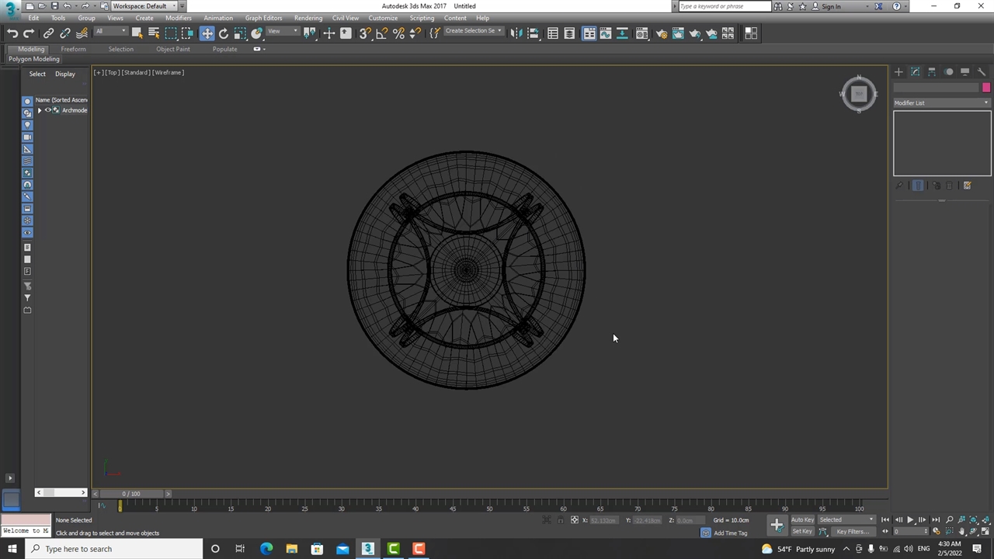
Task: Open the Hierarchy panel tab icon
Action: (x=932, y=72)
